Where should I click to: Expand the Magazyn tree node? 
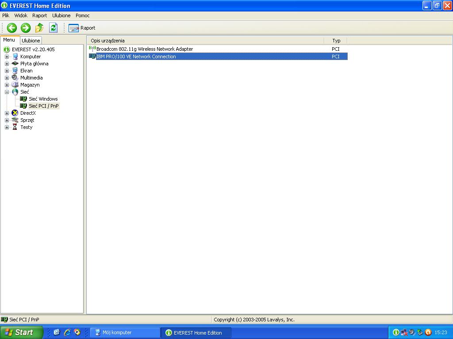click(7, 85)
